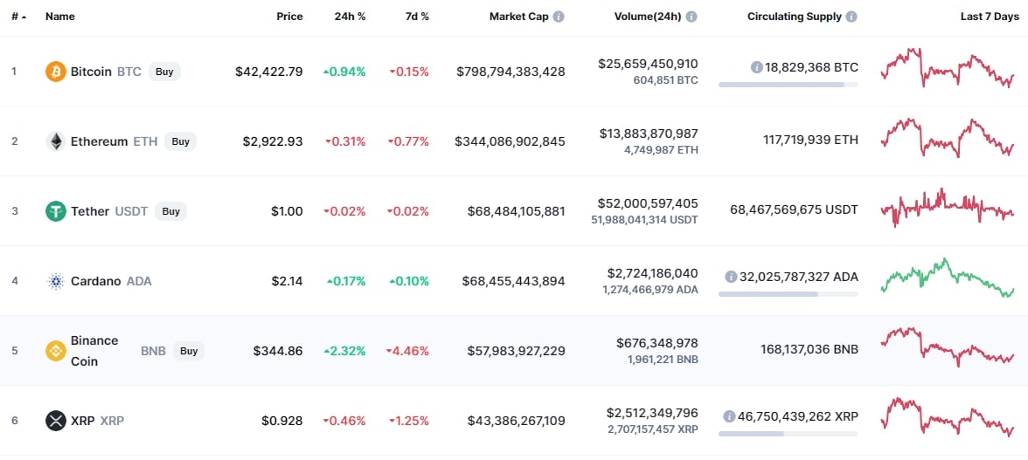Open Bitcoin 7-day price chart
1028x460 pixels.
coord(948,67)
